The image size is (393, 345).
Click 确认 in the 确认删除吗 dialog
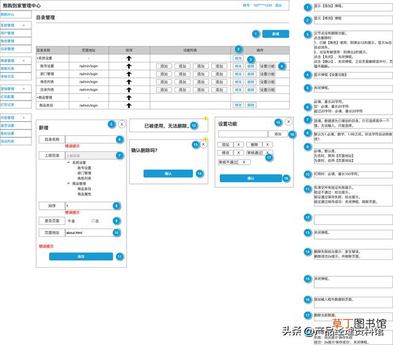coord(168,173)
